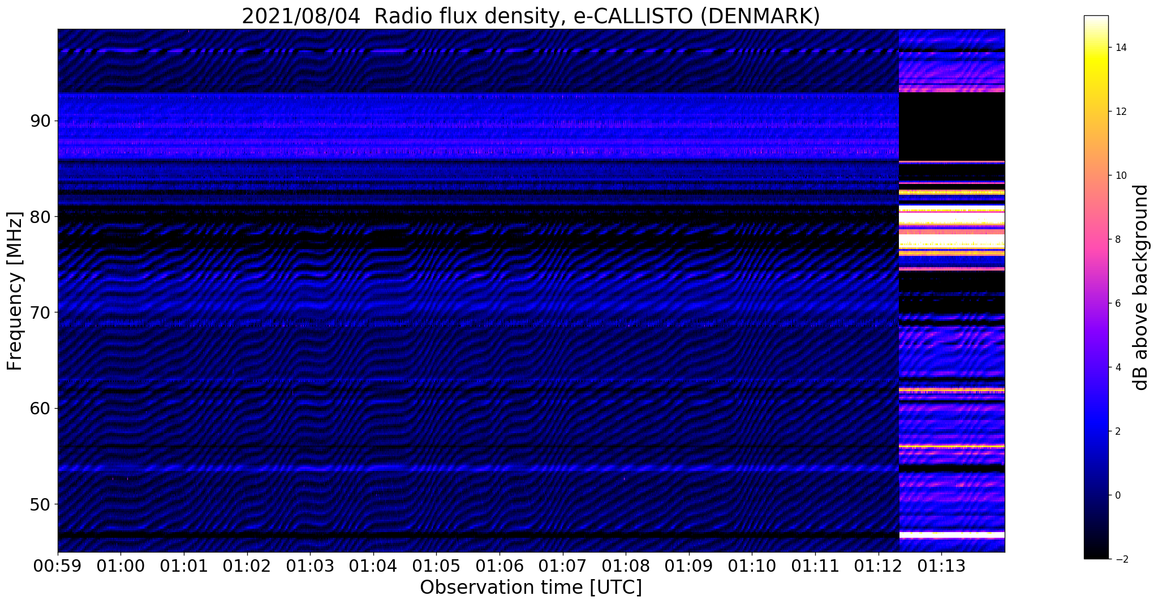The height and width of the screenshot is (604, 1158).
Task: Click the 01:11 time tick label
Action: coord(815,566)
